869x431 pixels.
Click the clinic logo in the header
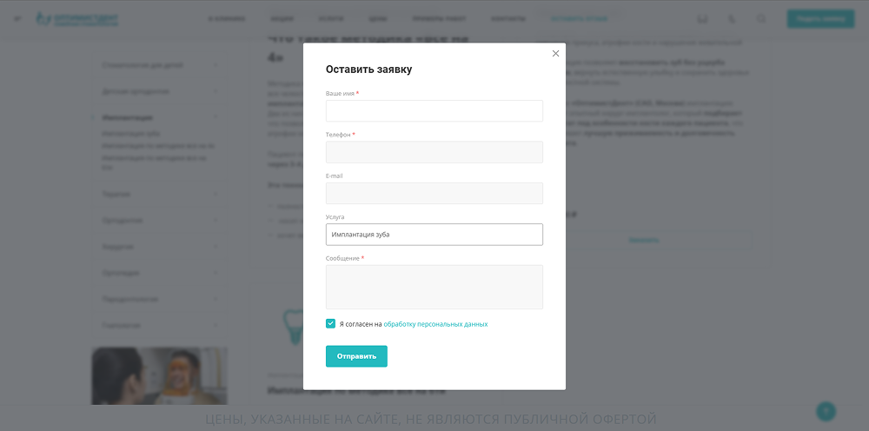(78, 18)
